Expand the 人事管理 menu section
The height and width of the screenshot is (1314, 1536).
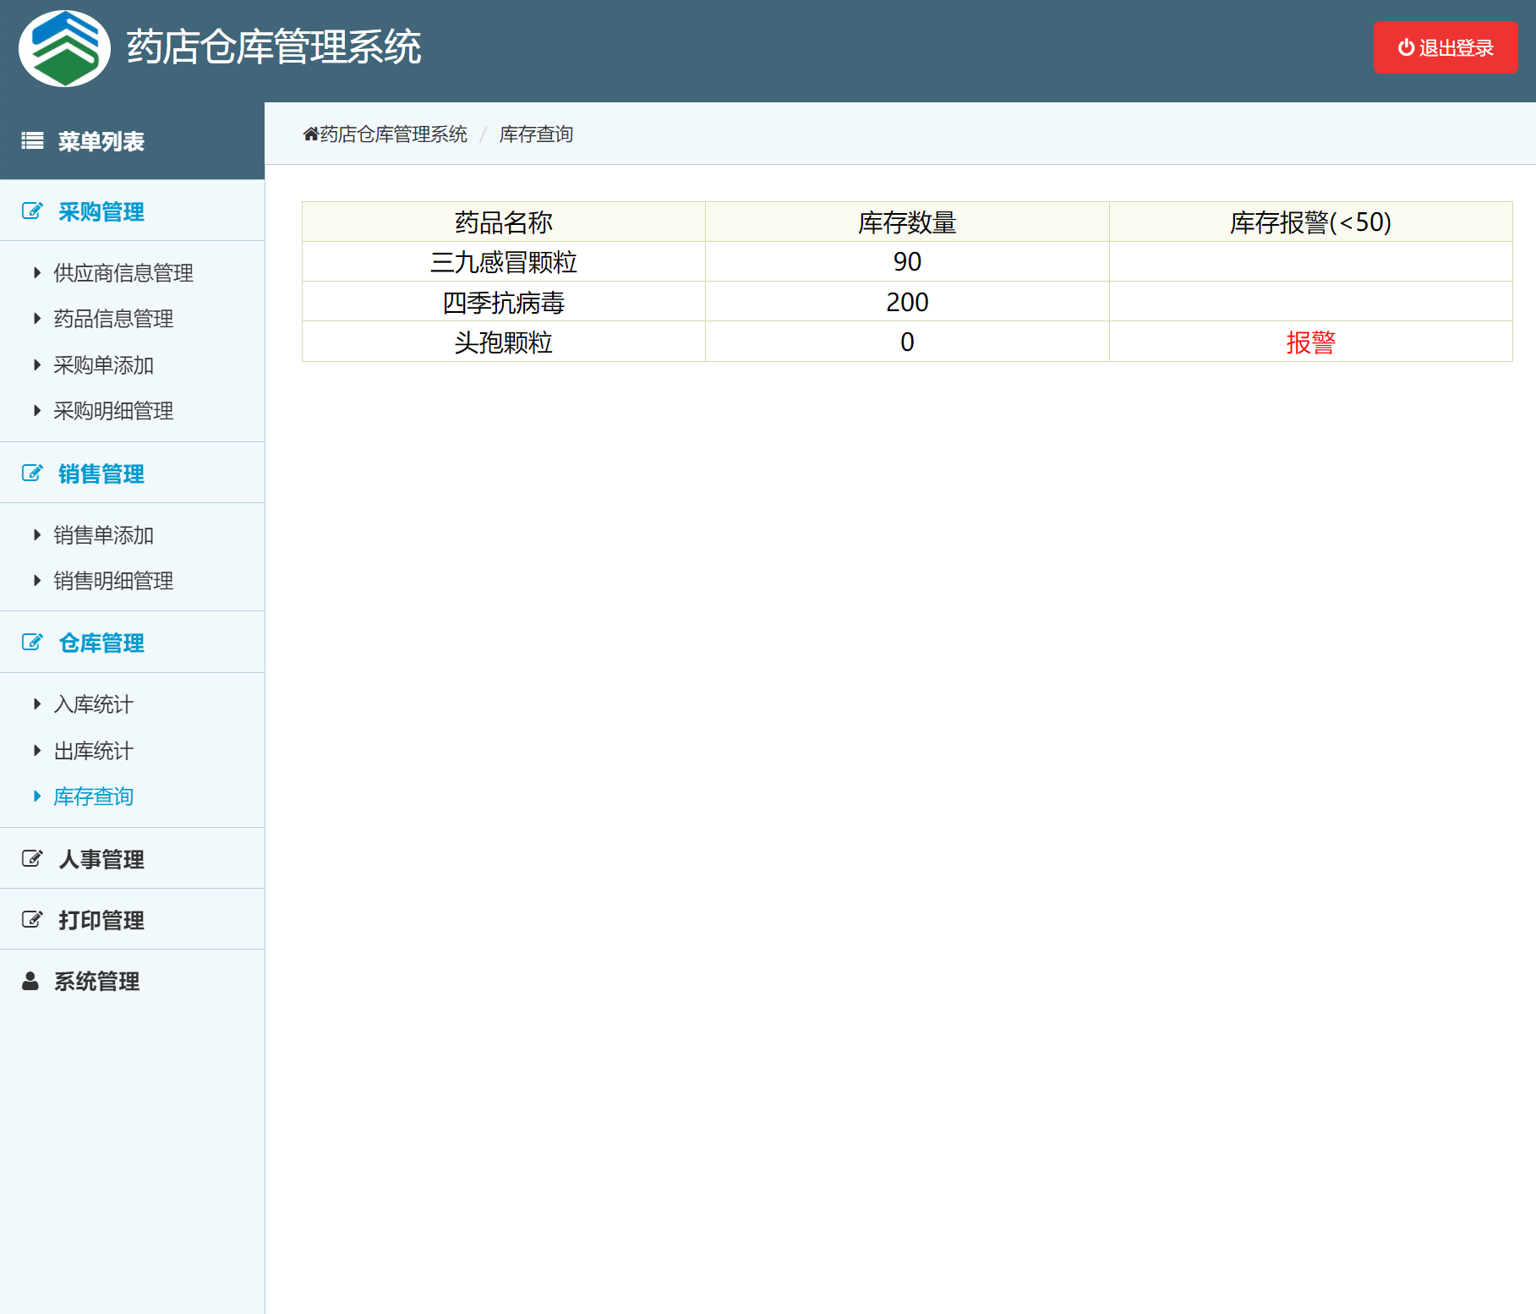coord(101,859)
